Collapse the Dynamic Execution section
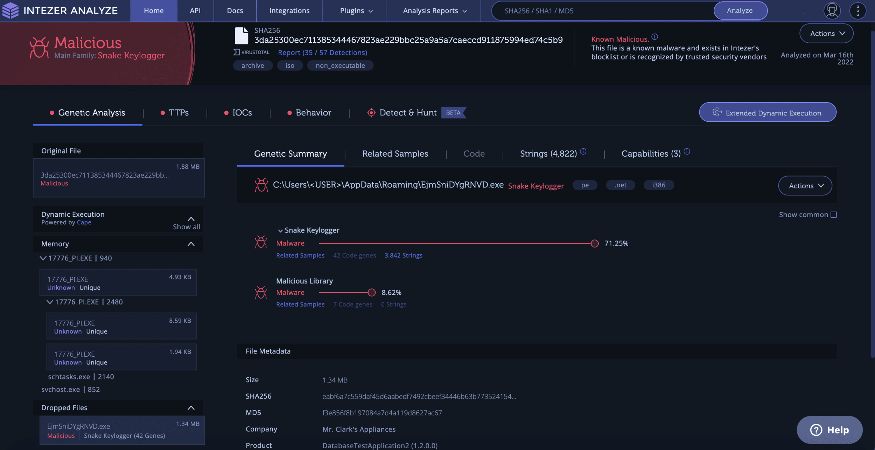The width and height of the screenshot is (875, 450). (x=191, y=219)
